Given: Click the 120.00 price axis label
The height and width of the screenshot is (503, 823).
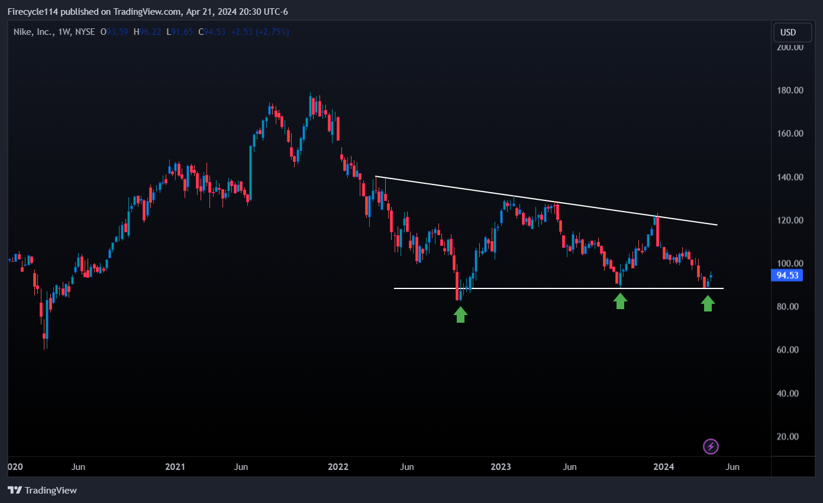Looking at the screenshot, I should (x=790, y=220).
